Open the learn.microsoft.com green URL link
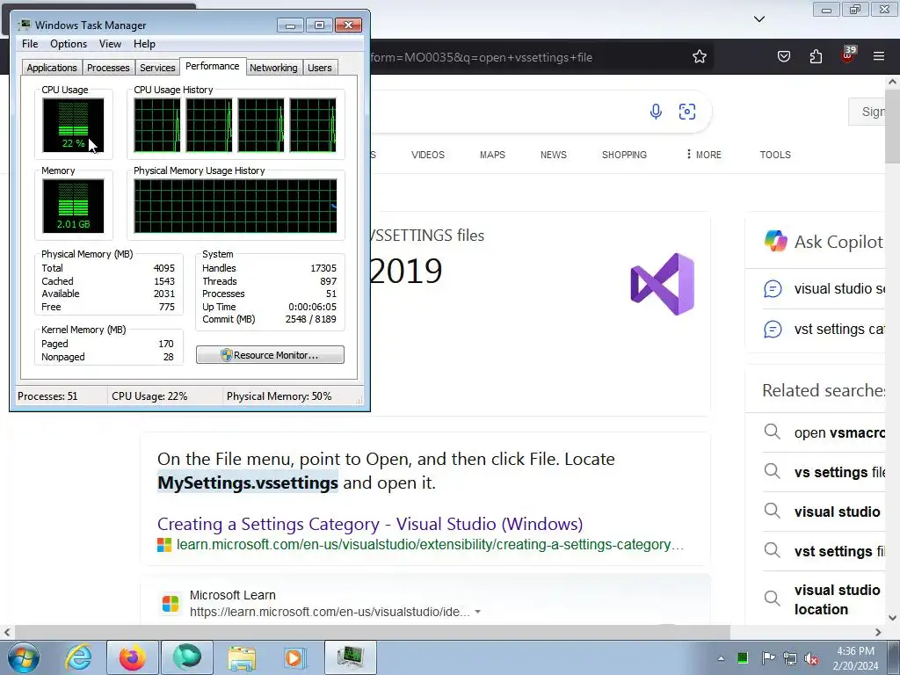Viewport: 900px width, 675px height. [x=430, y=545]
